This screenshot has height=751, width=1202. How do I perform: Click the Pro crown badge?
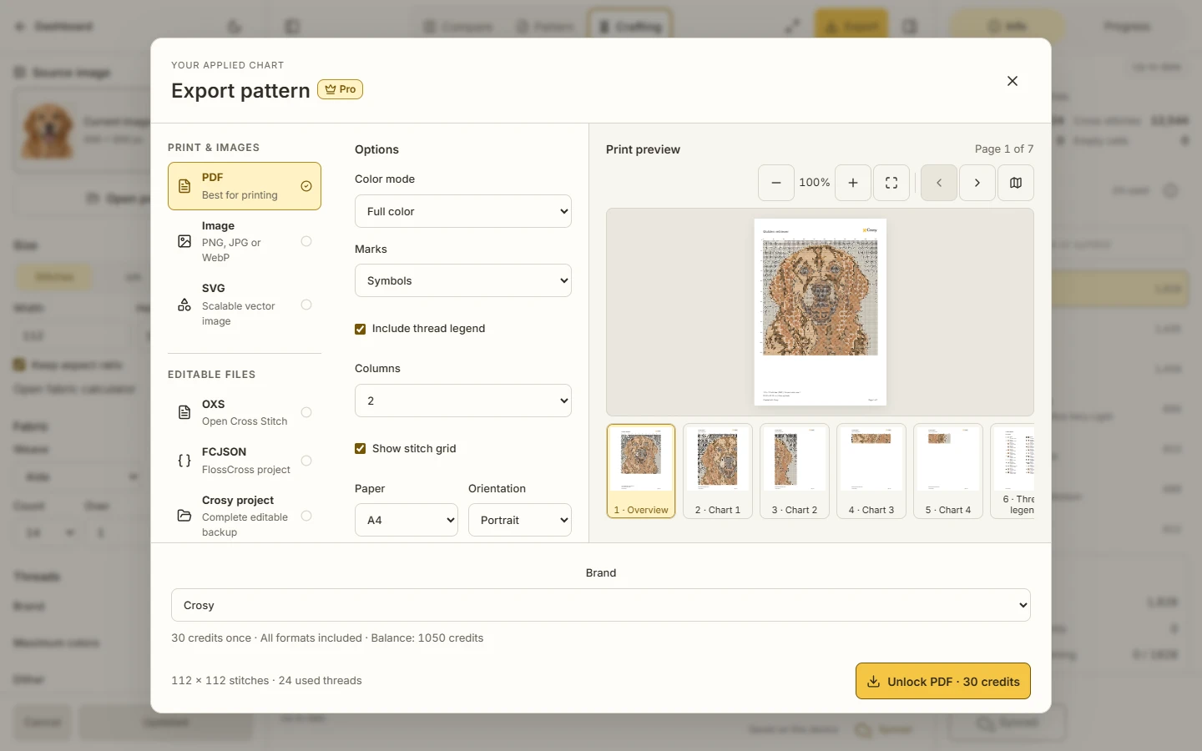[x=341, y=89]
